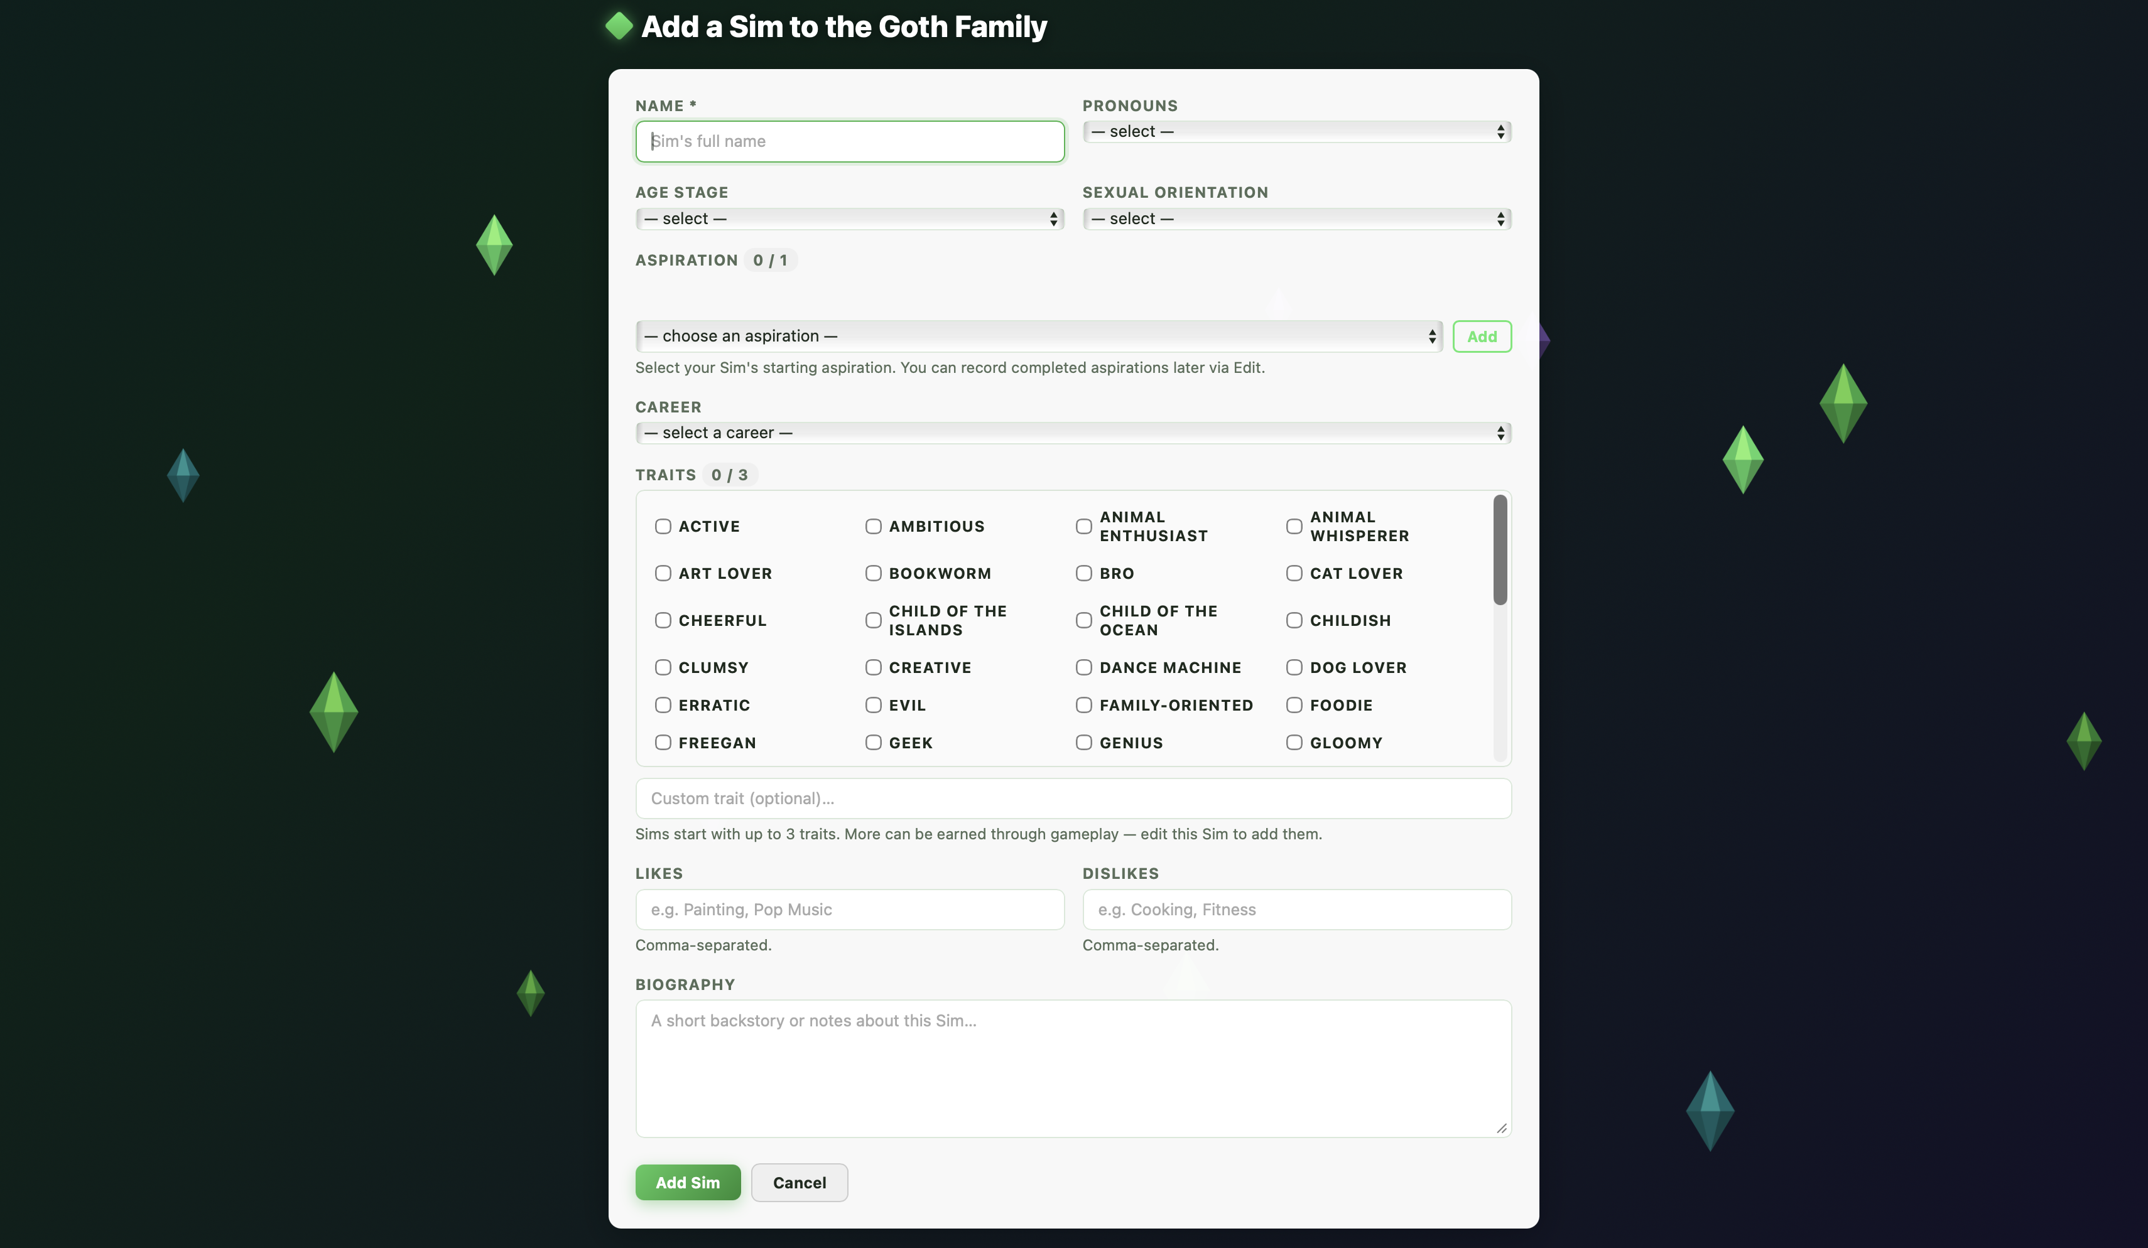Check the Bro trait
Viewport: 2148px width, 1248px height.
click(x=1083, y=573)
